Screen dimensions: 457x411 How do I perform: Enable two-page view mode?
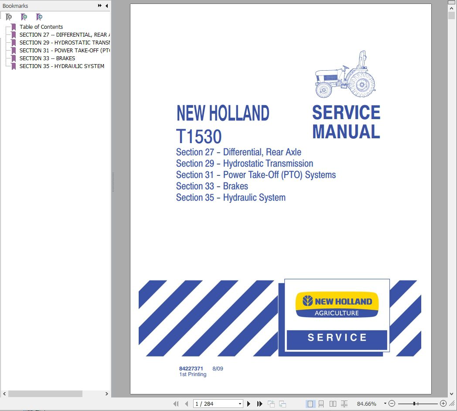pyautogui.click(x=333, y=404)
